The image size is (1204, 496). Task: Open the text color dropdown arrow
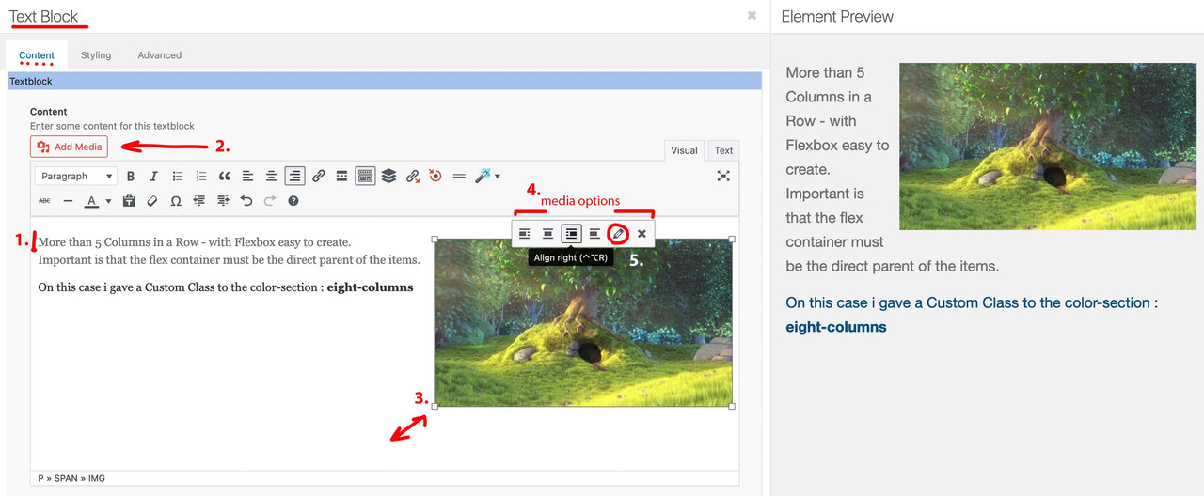[108, 201]
